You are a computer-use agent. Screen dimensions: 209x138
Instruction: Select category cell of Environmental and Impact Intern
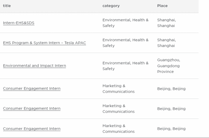(x=125, y=66)
